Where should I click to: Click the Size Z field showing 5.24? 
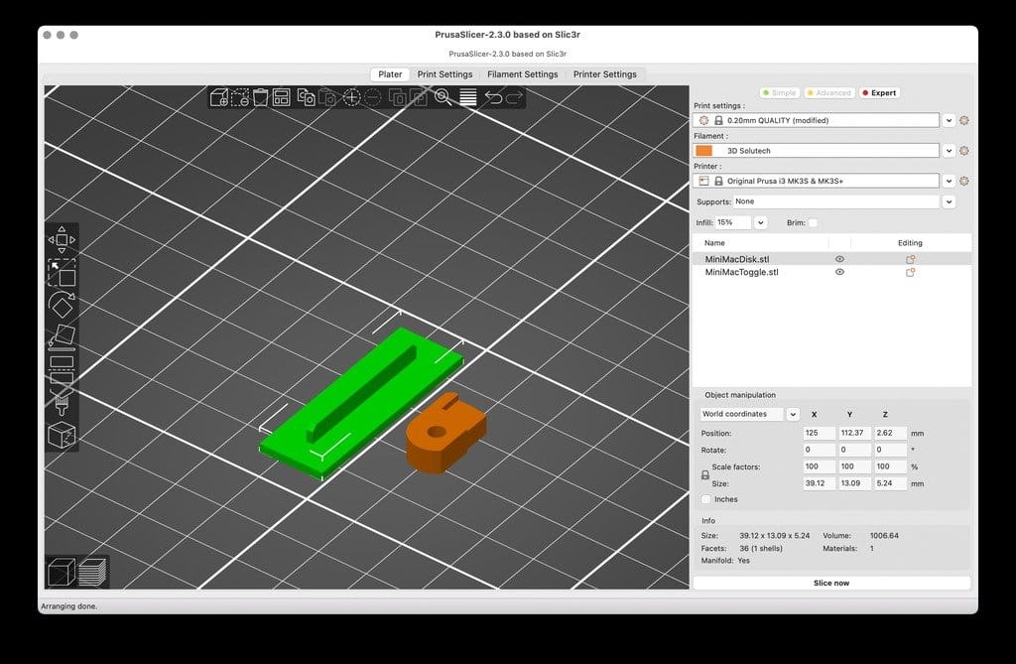coord(890,483)
